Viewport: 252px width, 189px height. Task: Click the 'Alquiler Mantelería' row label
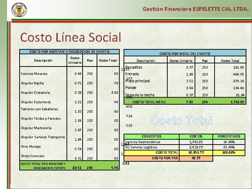click(36, 128)
